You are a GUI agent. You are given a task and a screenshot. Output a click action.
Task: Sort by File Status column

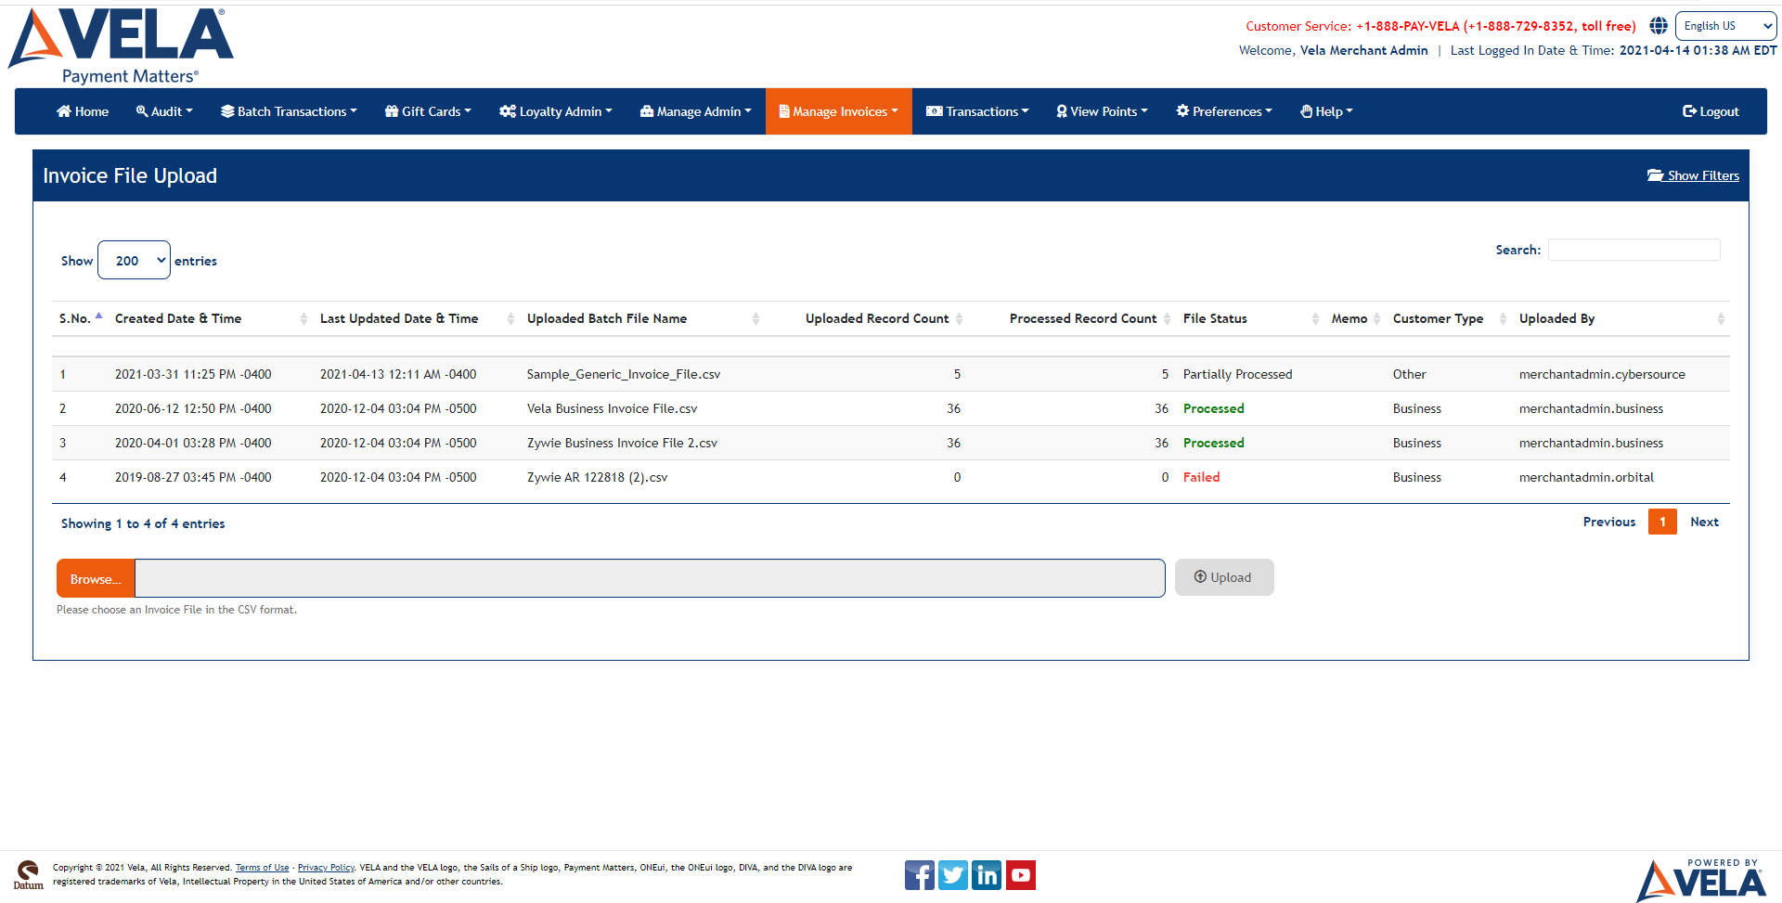(x=1250, y=318)
